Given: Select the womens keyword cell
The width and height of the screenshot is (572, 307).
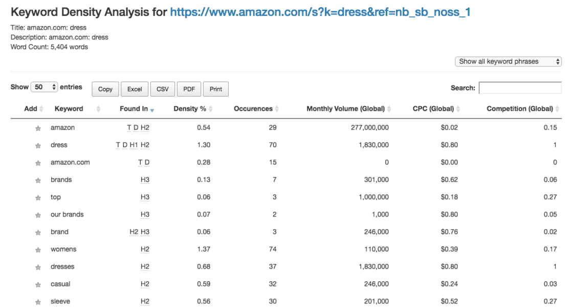Looking at the screenshot, I should [63, 249].
